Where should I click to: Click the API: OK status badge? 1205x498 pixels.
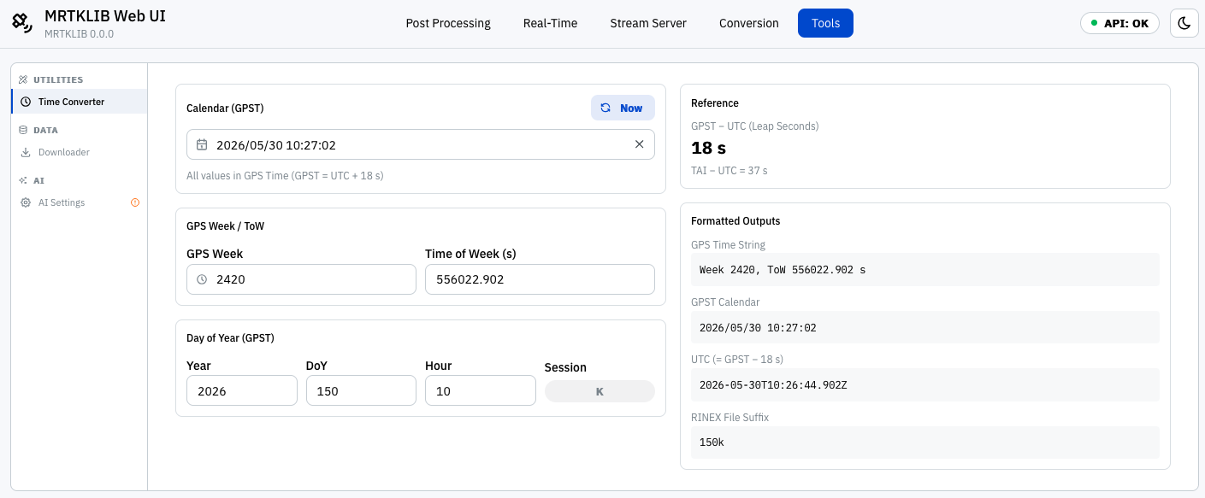click(1120, 23)
